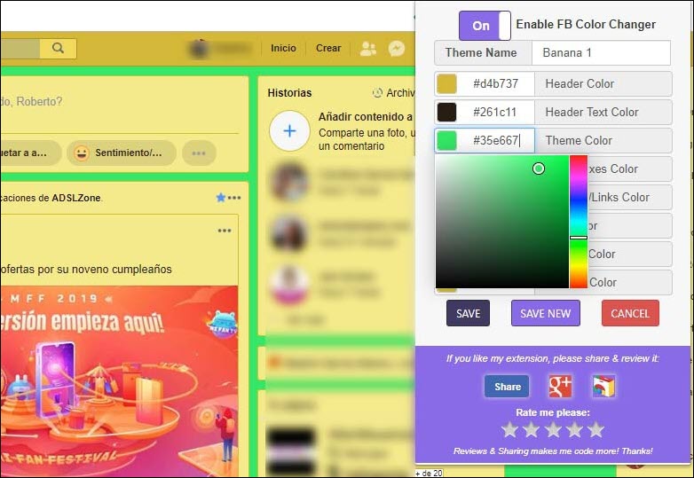
Task: Open the three-dots composer options
Action: 199,153
